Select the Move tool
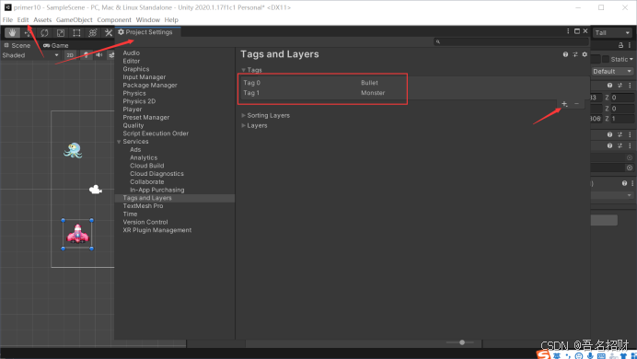 click(x=29, y=32)
